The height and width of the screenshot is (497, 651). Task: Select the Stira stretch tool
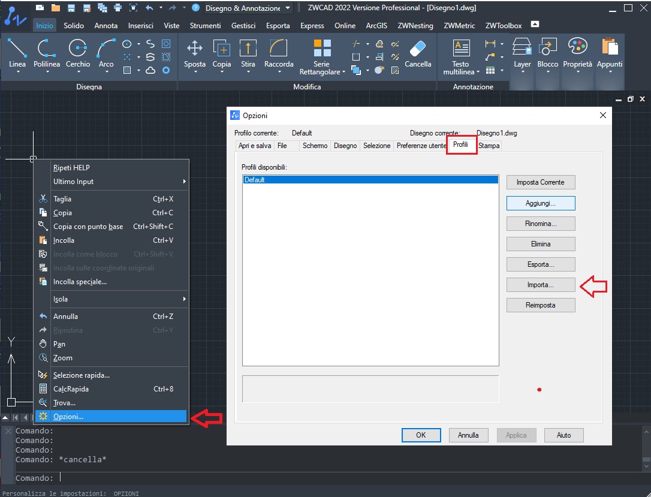(x=248, y=53)
